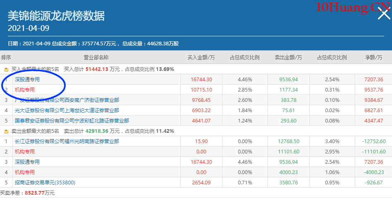392x198 pixels.
Task: Click the 2021-04-09 date under the title
Action: 29,28
